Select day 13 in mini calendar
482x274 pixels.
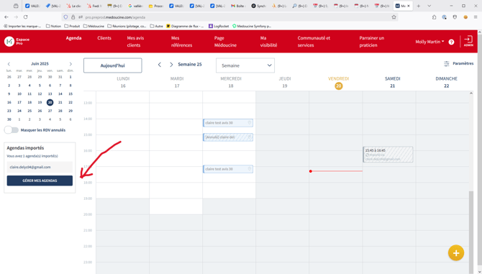(50, 94)
